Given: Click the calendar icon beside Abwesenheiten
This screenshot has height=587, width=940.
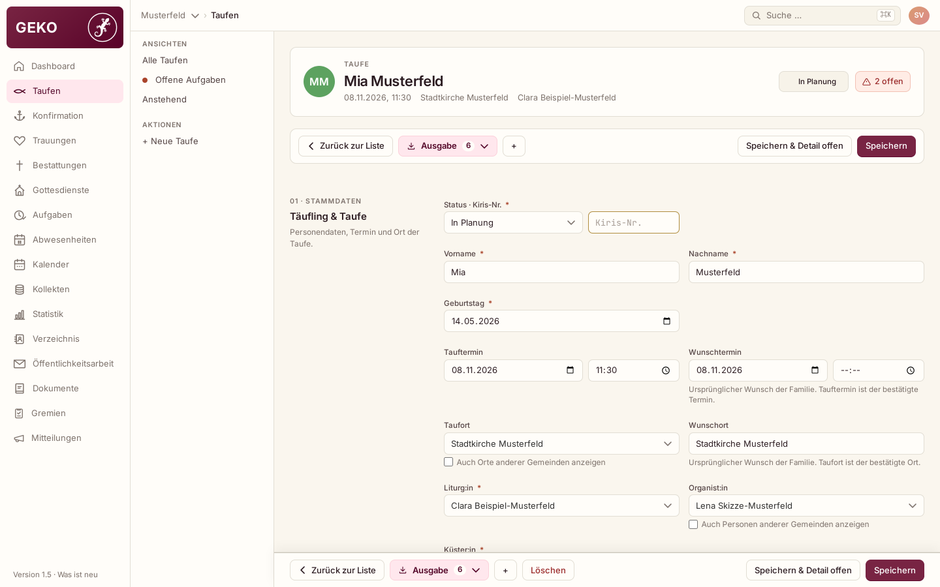Looking at the screenshot, I should [20, 239].
